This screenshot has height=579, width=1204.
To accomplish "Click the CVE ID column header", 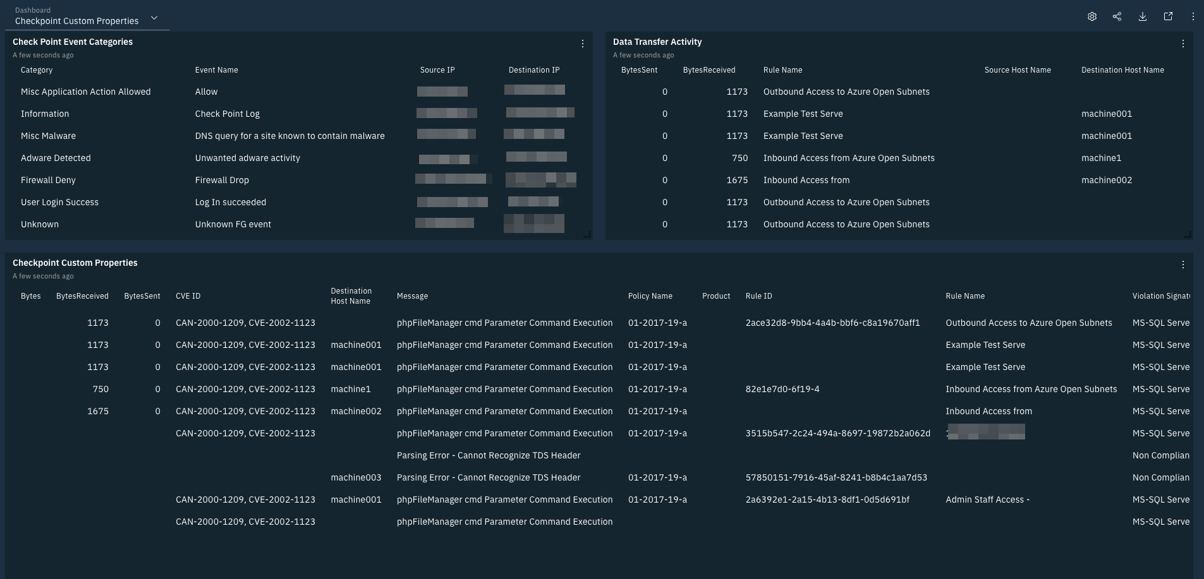I will 188,296.
